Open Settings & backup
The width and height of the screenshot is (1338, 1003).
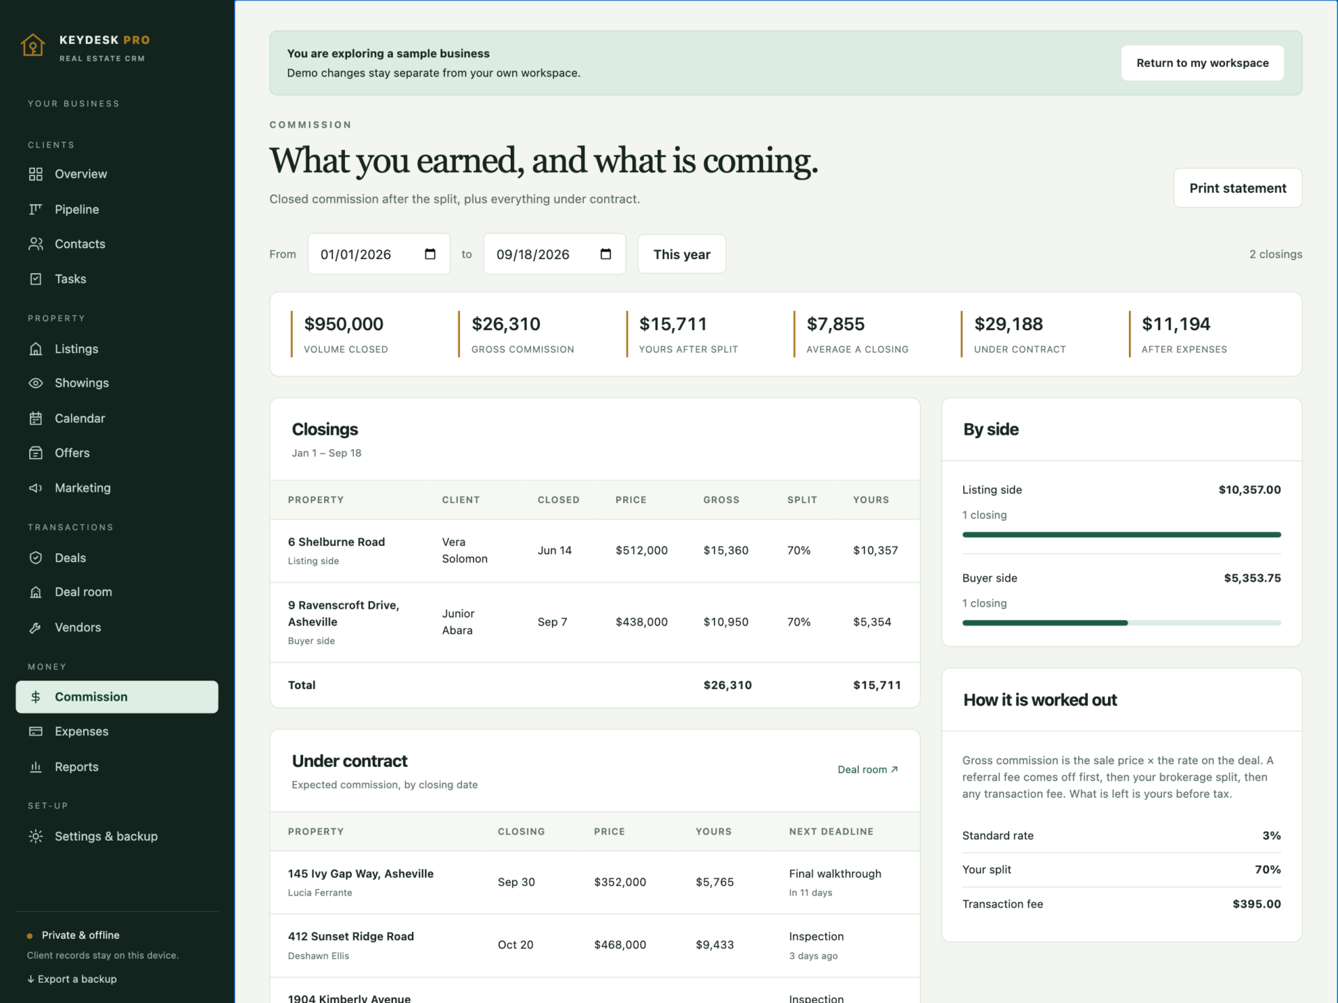pyautogui.click(x=117, y=837)
